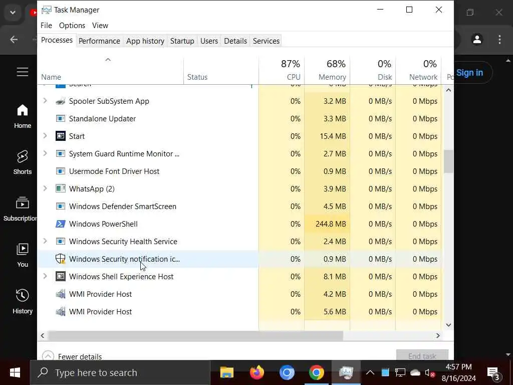Open YouTube Shorts in the sidebar
Image resolution: width=513 pixels, height=385 pixels.
tap(23, 162)
